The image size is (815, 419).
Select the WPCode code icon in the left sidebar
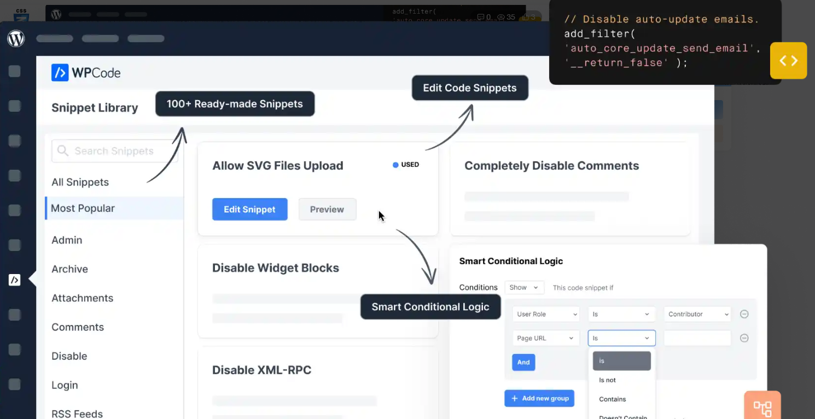point(15,280)
